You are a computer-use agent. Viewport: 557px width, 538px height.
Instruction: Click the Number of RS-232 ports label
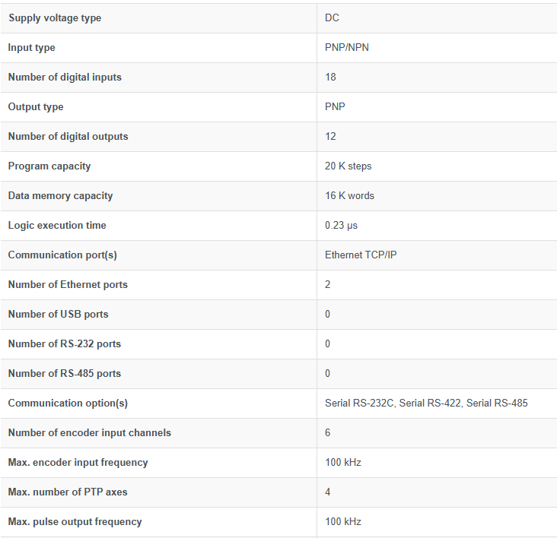click(x=65, y=344)
